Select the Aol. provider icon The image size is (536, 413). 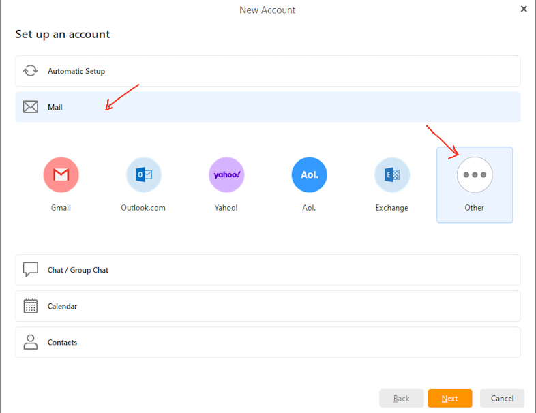[x=309, y=174]
